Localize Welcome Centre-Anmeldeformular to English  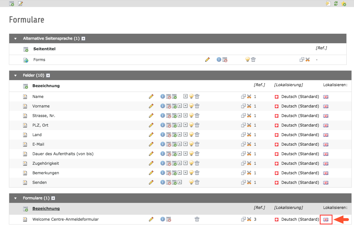[x=325, y=220]
